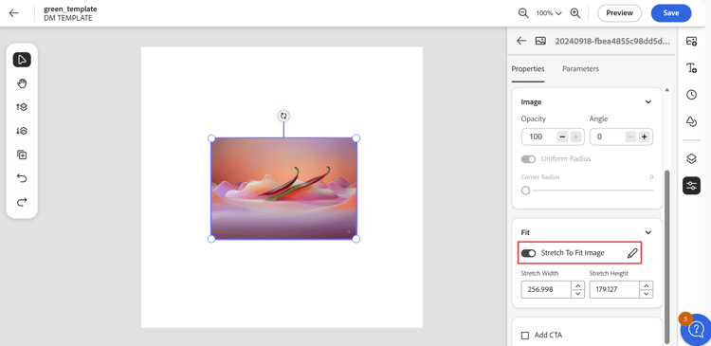
Task: Open the properties sliders panel
Action: (x=691, y=186)
